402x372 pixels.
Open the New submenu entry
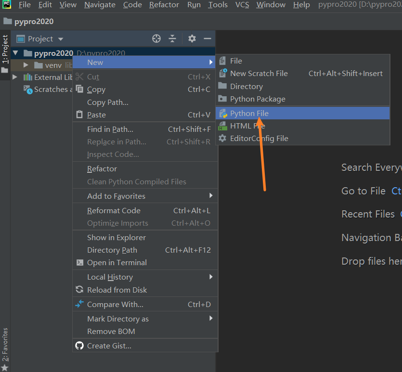(x=144, y=62)
